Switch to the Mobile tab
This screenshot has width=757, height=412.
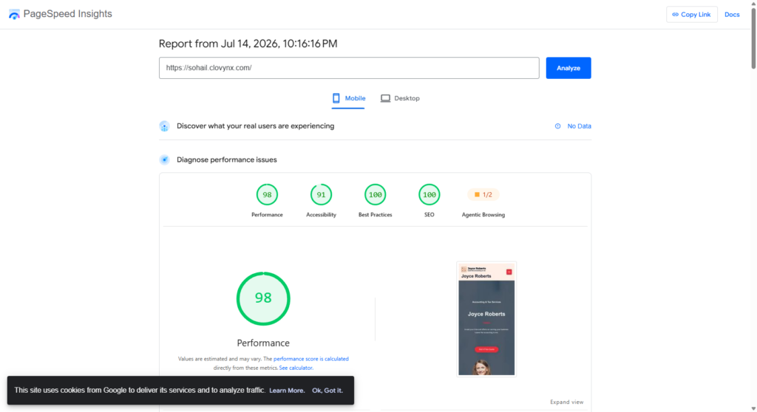point(348,98)
